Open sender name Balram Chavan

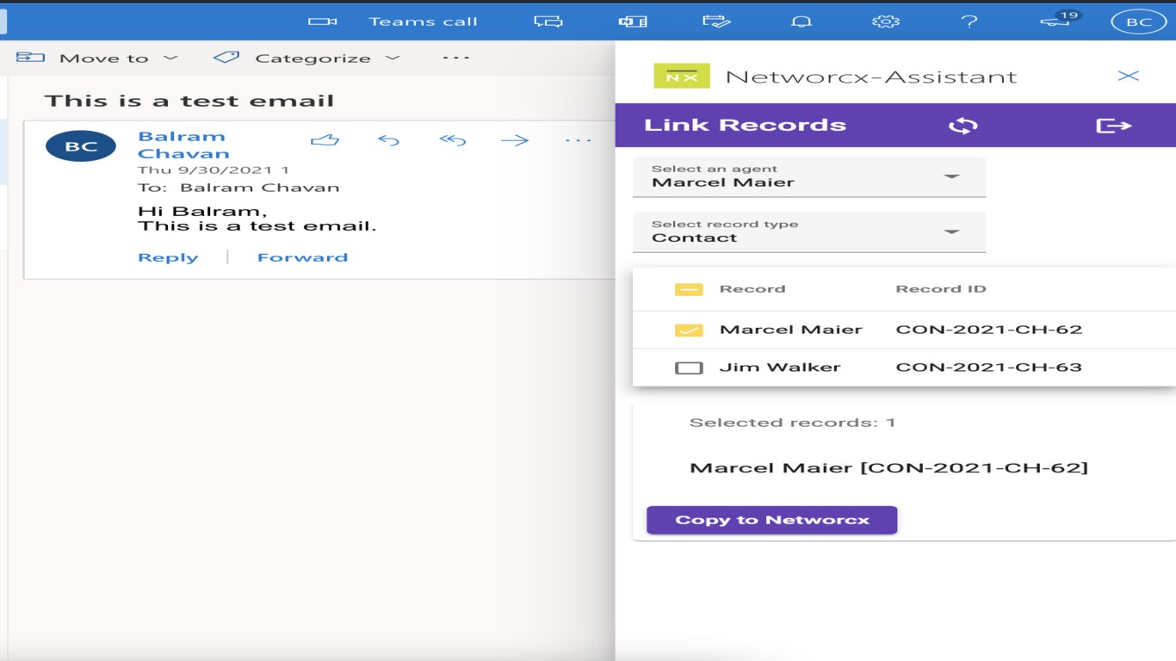(183, 145)
